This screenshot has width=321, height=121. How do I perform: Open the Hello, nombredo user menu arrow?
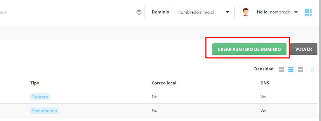295,12
